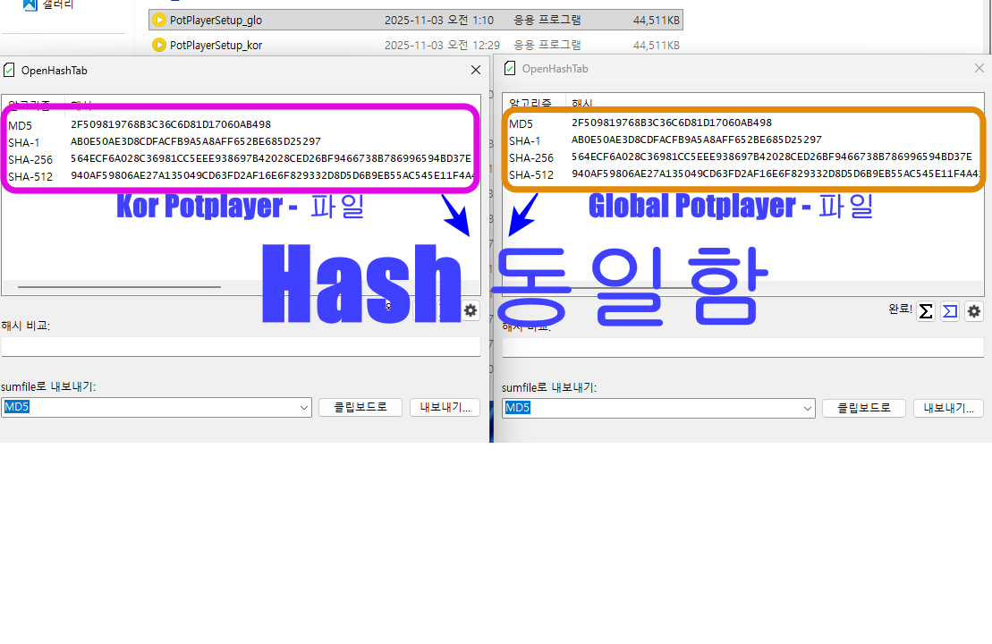Click the black sigma icon next to 완료!
The image size is (992, 644).
coord(926,311)
